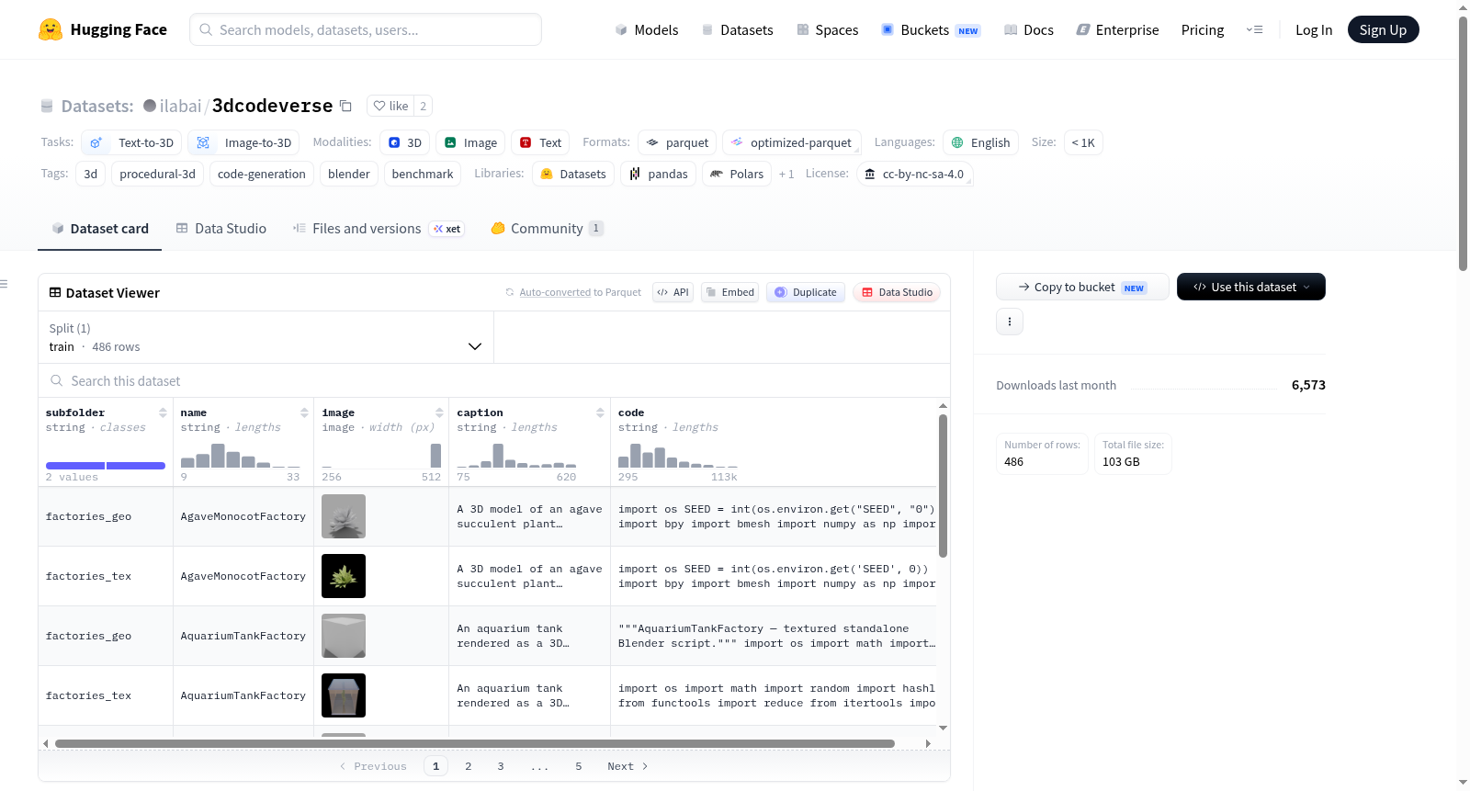This screenshot has height=791, width=1470.
Task: Click Copy to bucket button
Action: pos(1082,287)
